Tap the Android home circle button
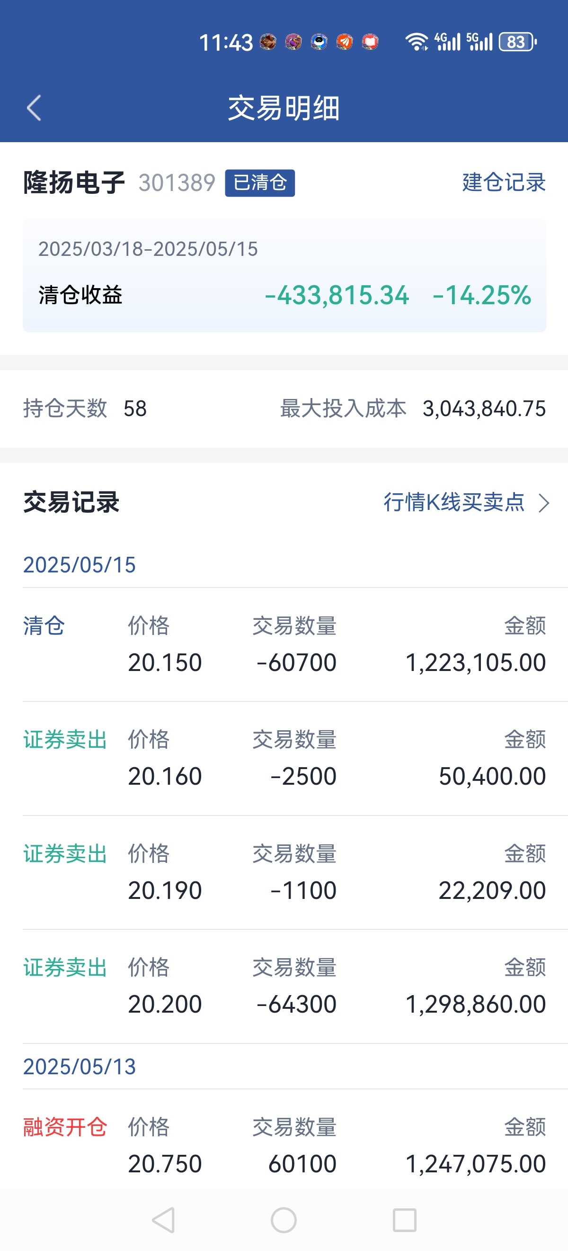Viewport: 568px width, 1251px height. click(284, 1219)
